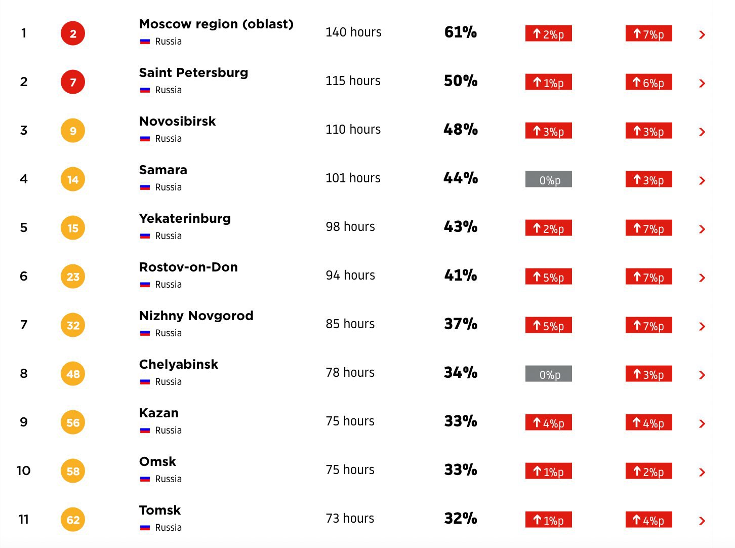This screenshot has width=735, height=548.
Task: Open the Saint Petersburg city link
Action: pos(193,72)
